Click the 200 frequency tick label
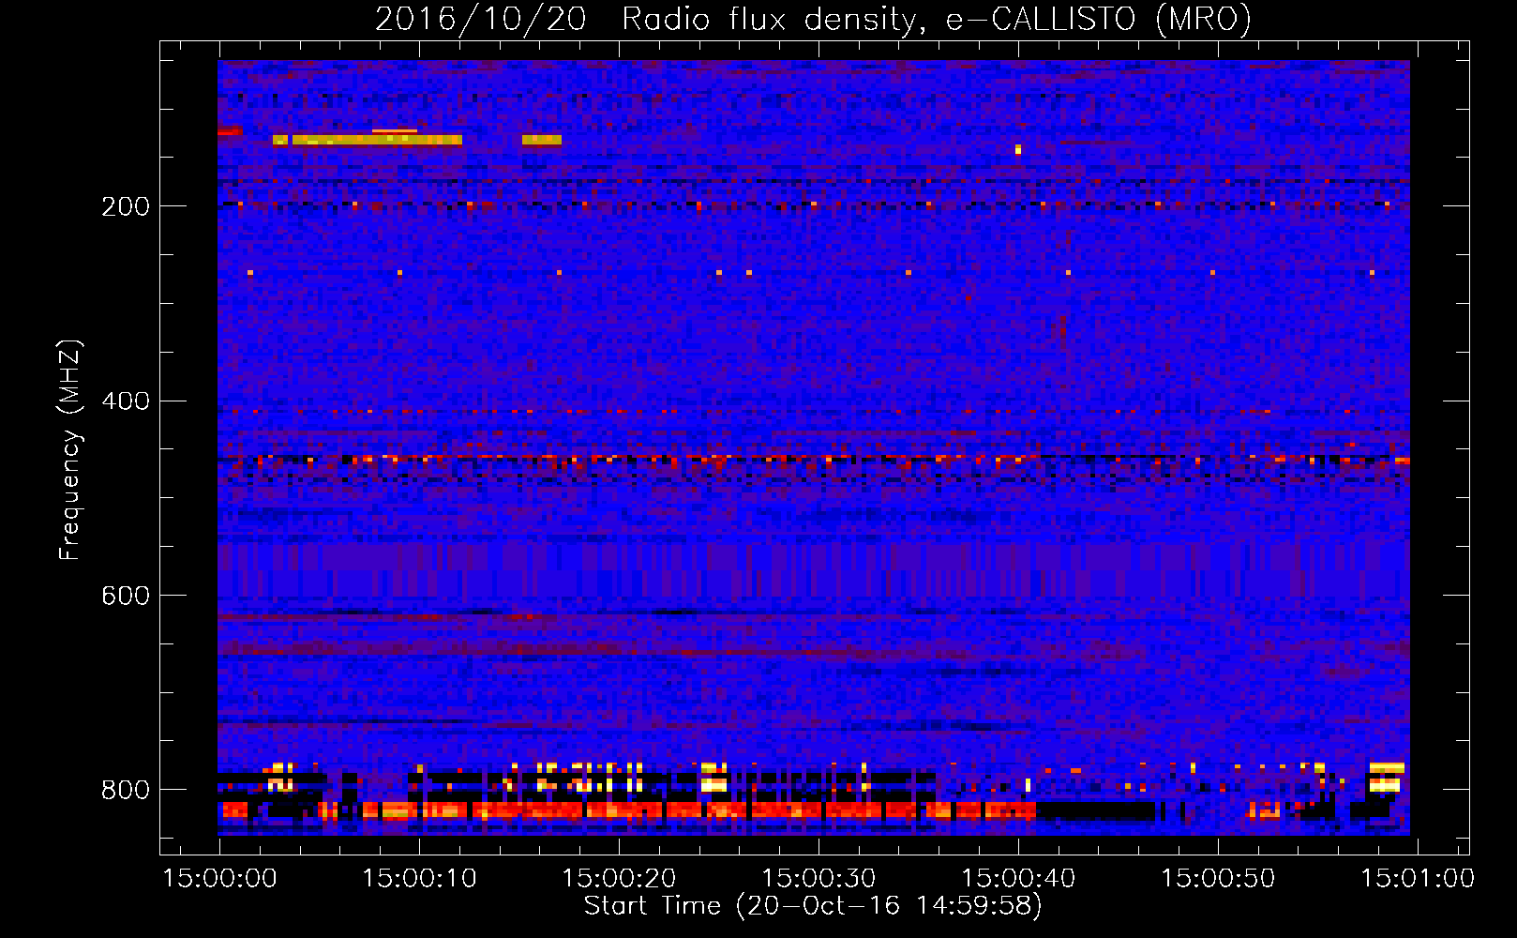Viewport: 1517px width, 938px height. pos(126,206)
